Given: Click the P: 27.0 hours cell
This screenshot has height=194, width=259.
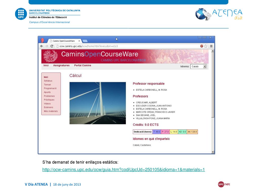Looking at the screenshot, I should 165,132.
